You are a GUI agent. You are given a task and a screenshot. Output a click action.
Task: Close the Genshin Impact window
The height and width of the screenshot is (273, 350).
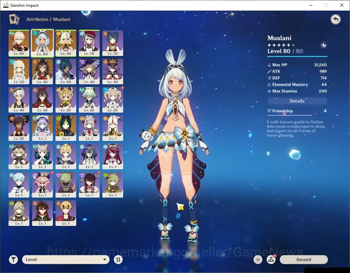coord(342,5)
